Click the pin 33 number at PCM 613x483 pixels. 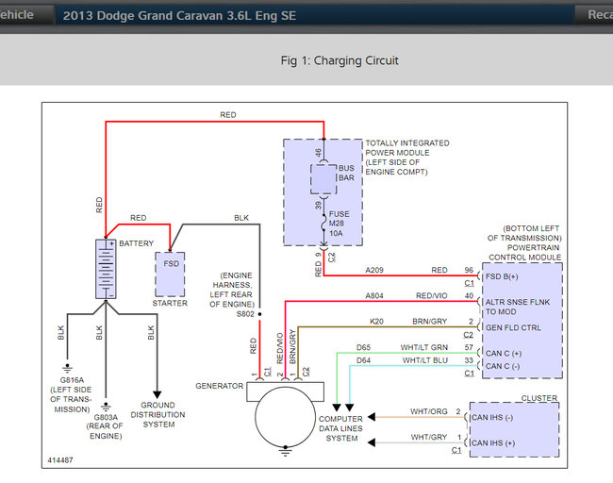pyautogui.click(x=469, y=360)
